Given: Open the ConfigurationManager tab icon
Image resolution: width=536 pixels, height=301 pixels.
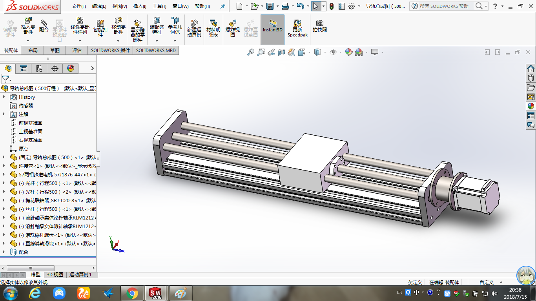Looking at the screenshot, I should [39, 69].
